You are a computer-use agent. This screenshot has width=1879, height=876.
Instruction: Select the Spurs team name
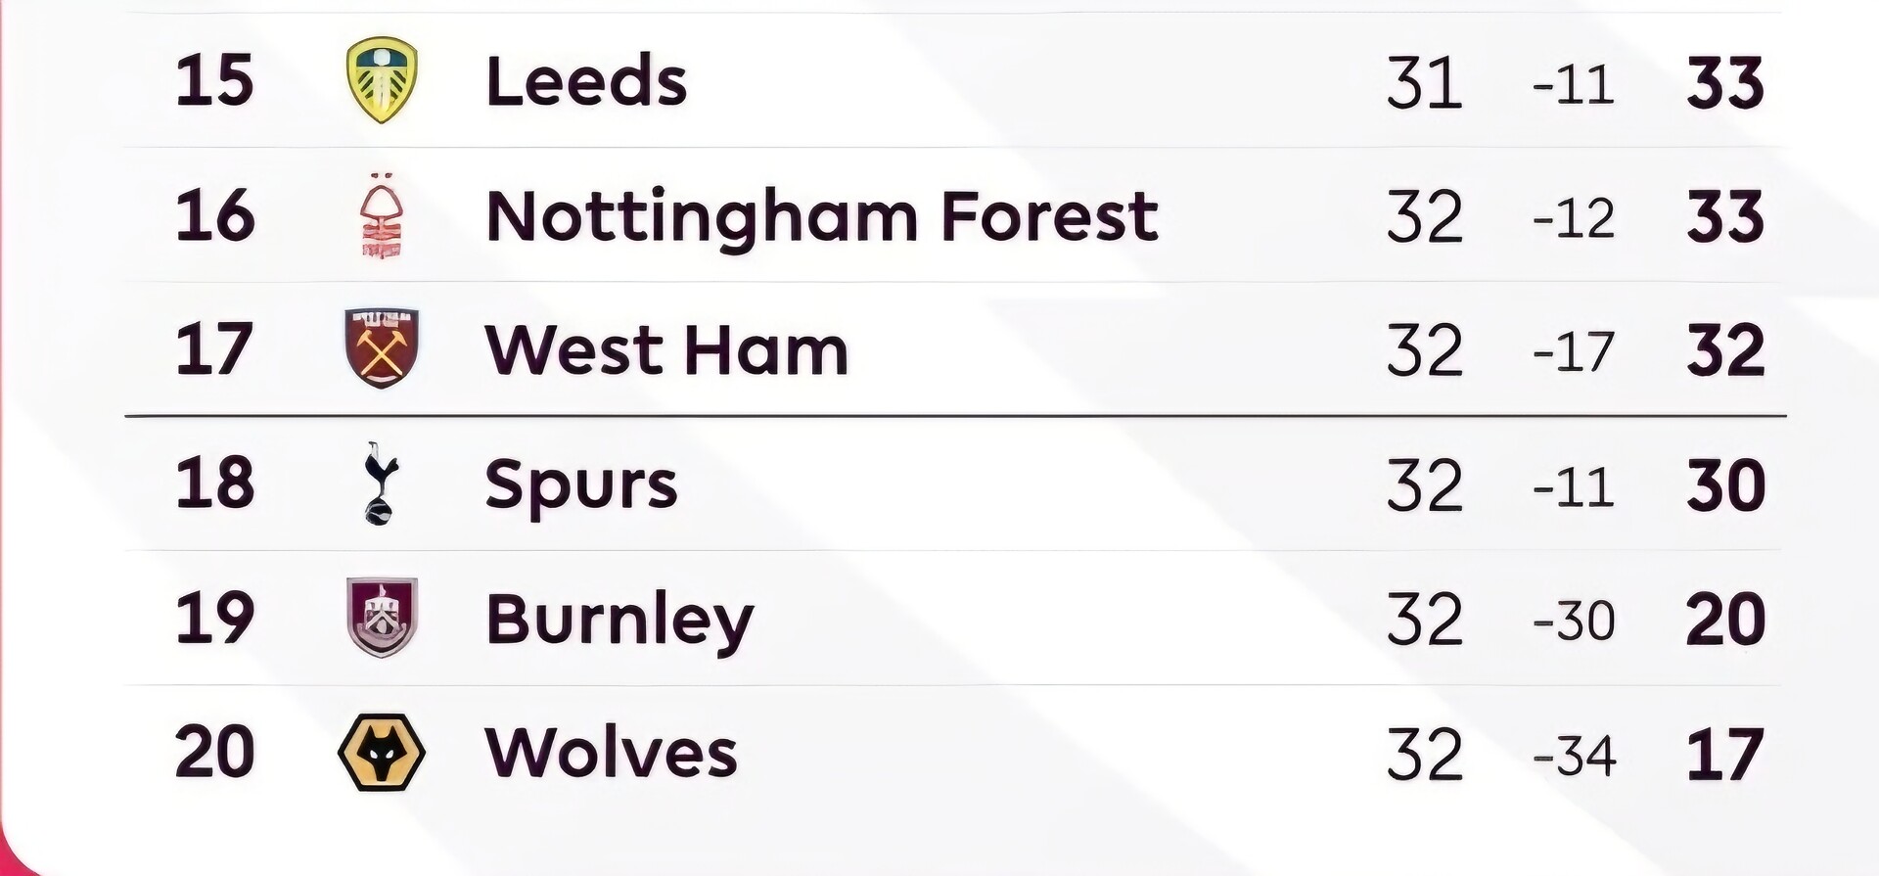click(x=580, y=484)
